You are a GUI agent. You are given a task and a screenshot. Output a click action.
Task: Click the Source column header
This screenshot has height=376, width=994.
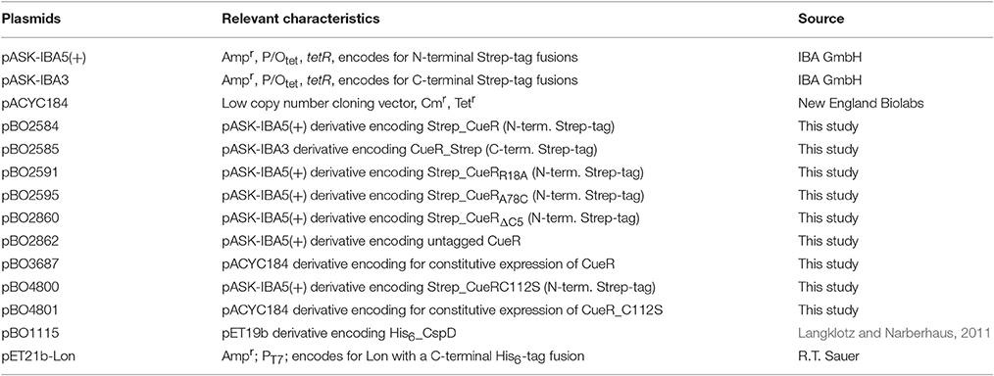[820, 19]
